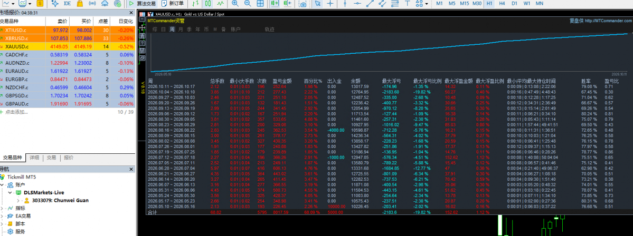Screen dimensions: 633x236
Task: Click the signals broadcast icon
Action: pos(92,4)
